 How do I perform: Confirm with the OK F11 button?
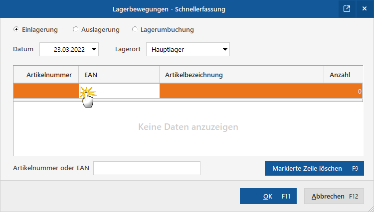coord(268,196)
